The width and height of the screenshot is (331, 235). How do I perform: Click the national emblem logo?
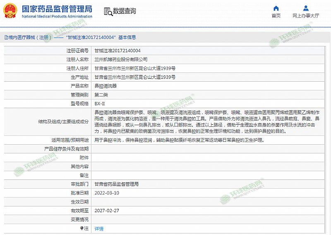pyautogui.click(x=10, y=11)
